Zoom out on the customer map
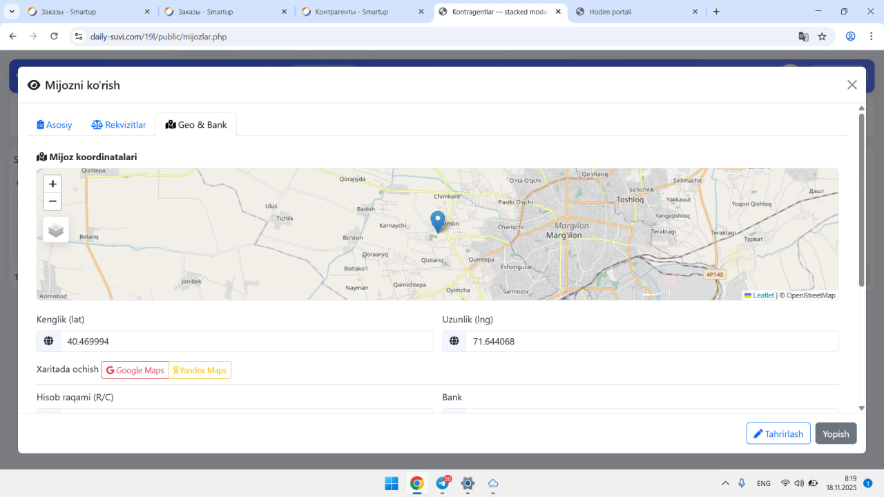The image size is (884, 497). 52,202
